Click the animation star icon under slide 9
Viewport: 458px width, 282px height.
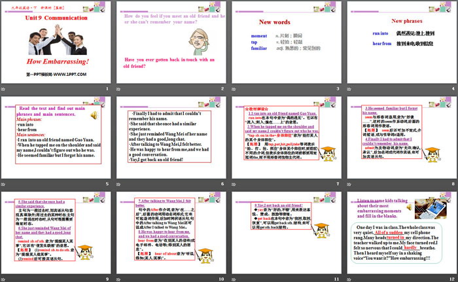[x=3, y=279]
